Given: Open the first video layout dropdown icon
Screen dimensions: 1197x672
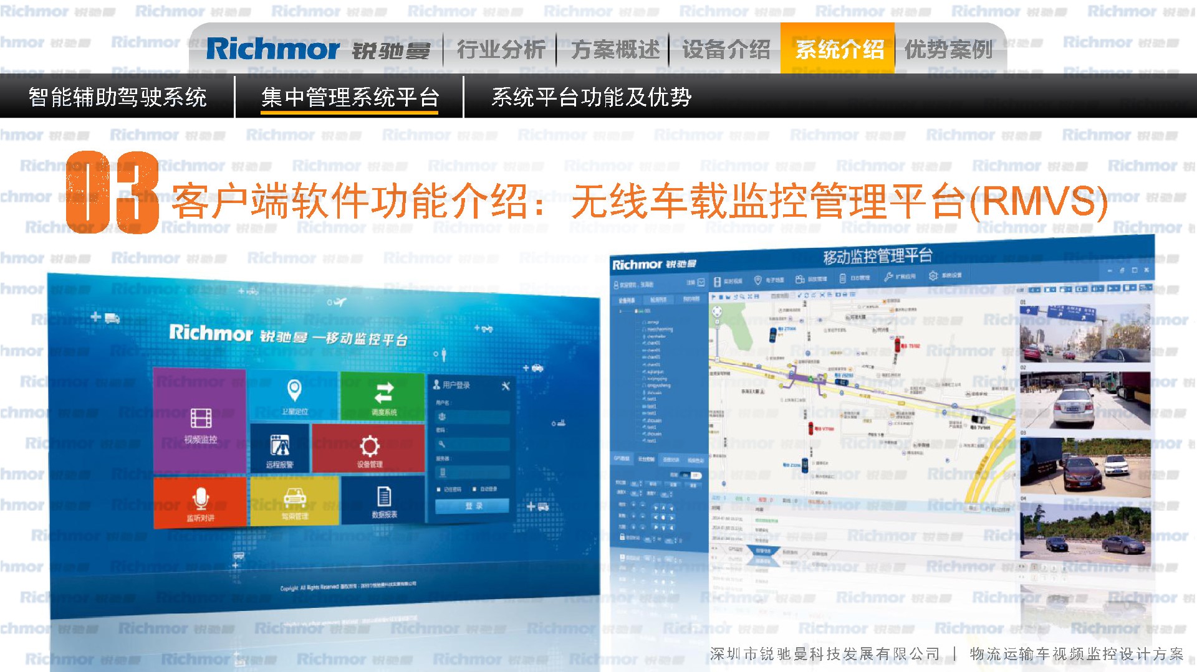Looking at the screenshot, I should 1035,290.
